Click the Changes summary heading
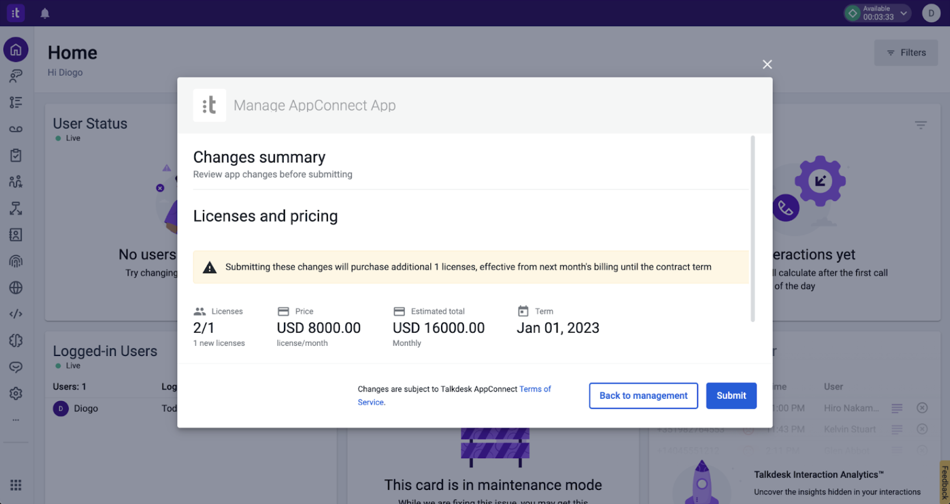950x504 pixels. [x=259, y=157]
